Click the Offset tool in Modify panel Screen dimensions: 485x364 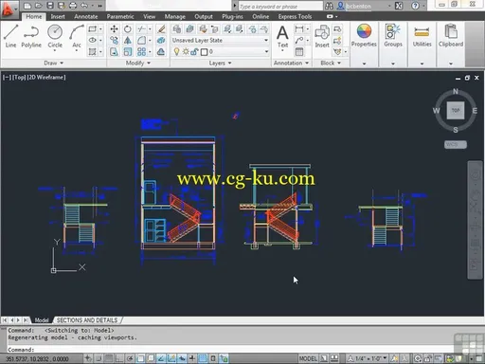[161, 51]
